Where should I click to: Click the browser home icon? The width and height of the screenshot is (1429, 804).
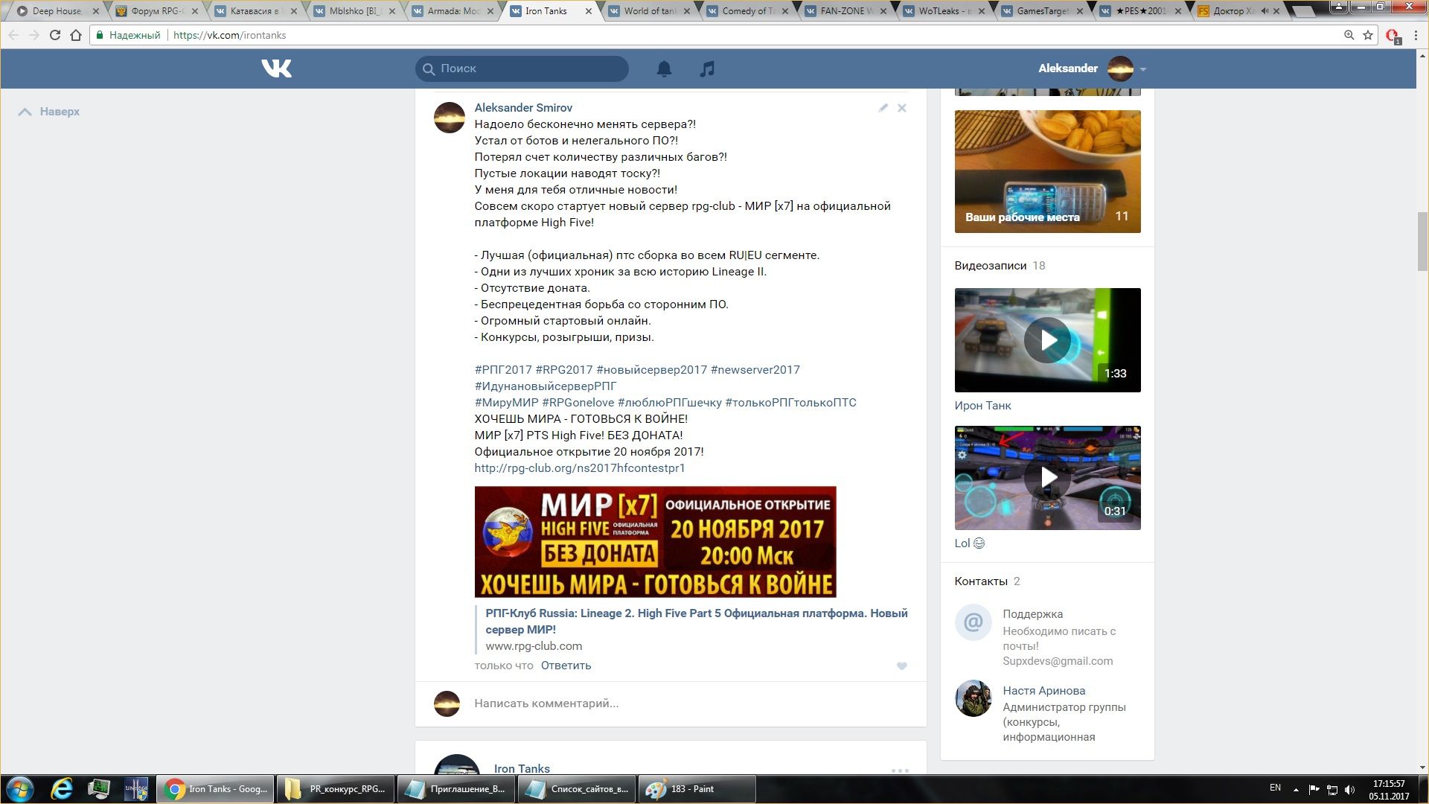[75, 35]
